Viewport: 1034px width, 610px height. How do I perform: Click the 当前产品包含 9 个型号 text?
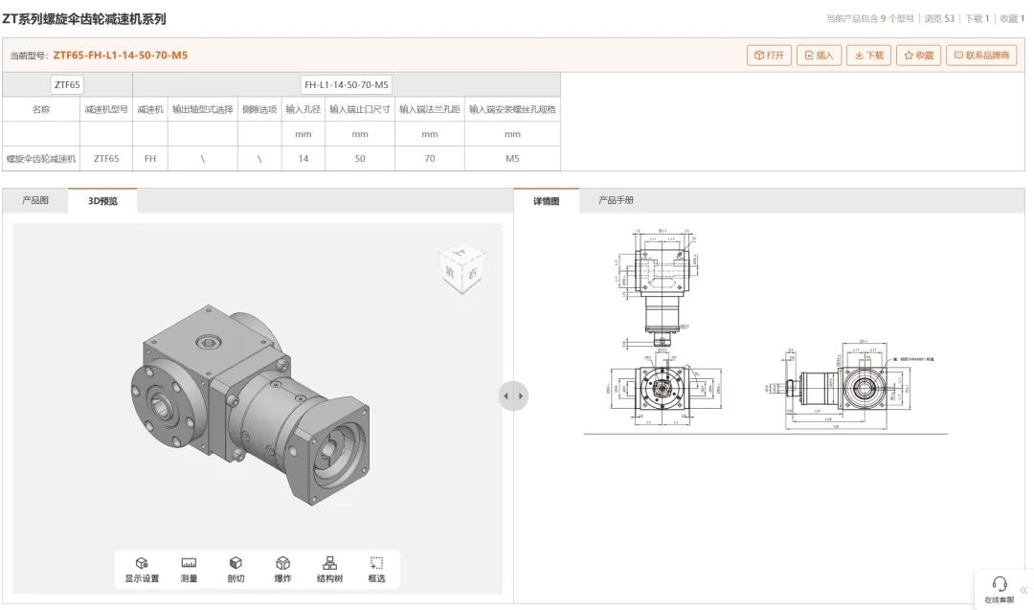point(869,18)
